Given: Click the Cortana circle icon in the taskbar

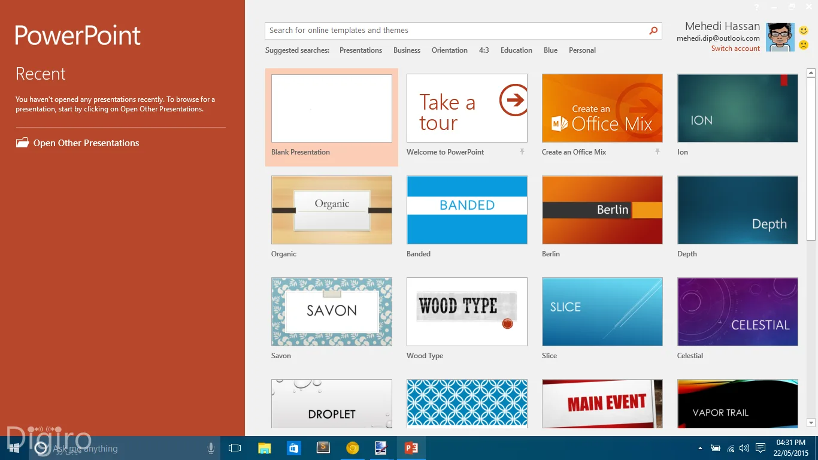Looking at the screenshot, I should point(41,448).
